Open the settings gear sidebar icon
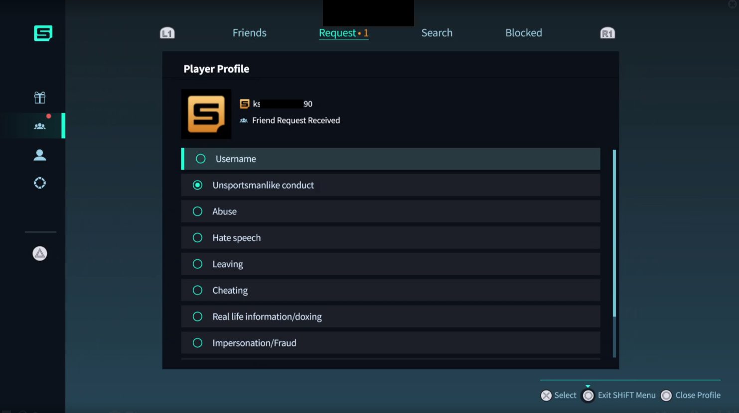The image size is (739, 413). coord(40,183)
